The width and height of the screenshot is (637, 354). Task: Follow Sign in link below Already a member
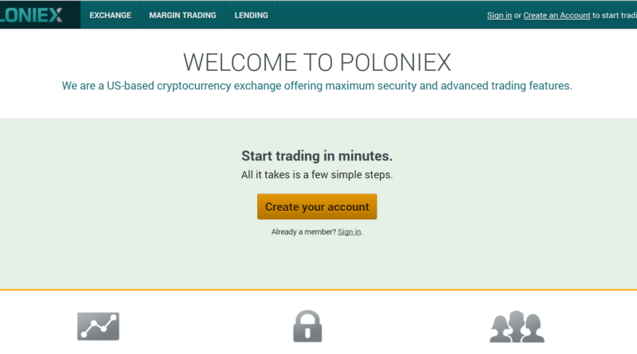[350, 231]
